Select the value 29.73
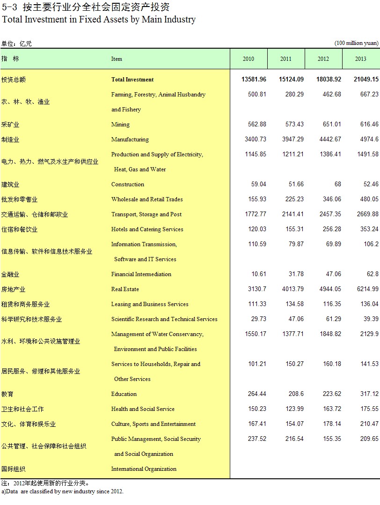Viewport: 380px width, 505px height. coord(259,319)
